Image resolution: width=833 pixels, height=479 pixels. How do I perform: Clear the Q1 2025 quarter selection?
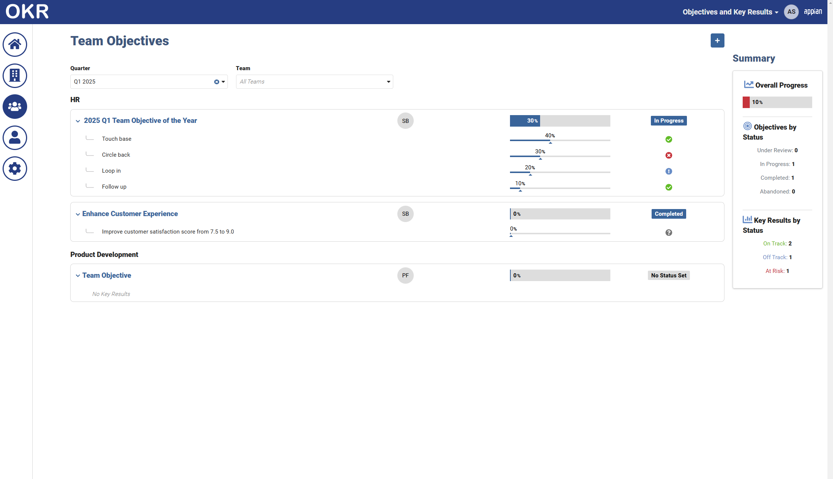pyautogui.click(x=216, y=82)
